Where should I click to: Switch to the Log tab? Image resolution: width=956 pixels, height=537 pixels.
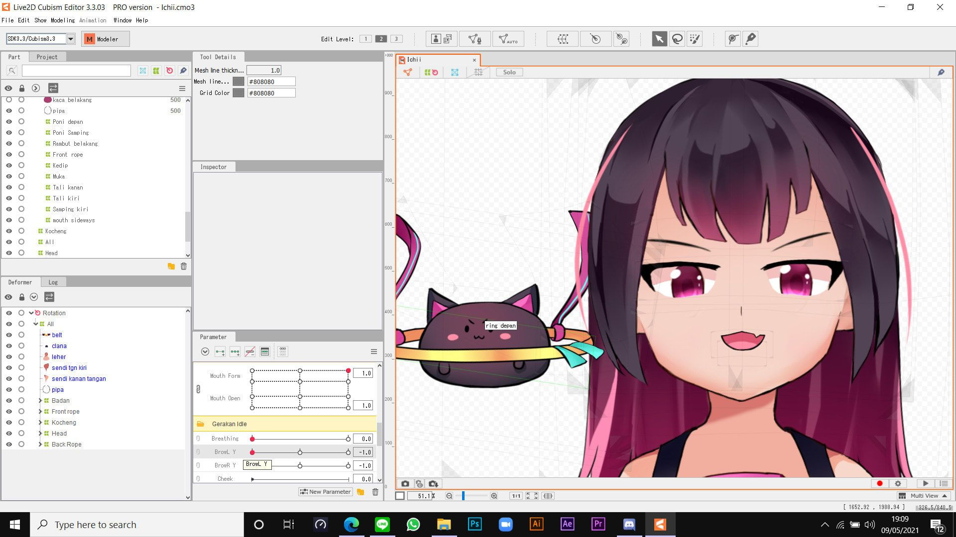point(53,282)
